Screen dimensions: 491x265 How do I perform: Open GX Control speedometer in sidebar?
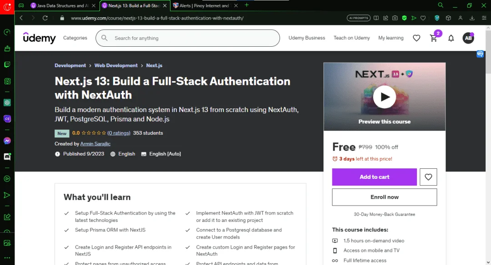[x=7, y=32]
